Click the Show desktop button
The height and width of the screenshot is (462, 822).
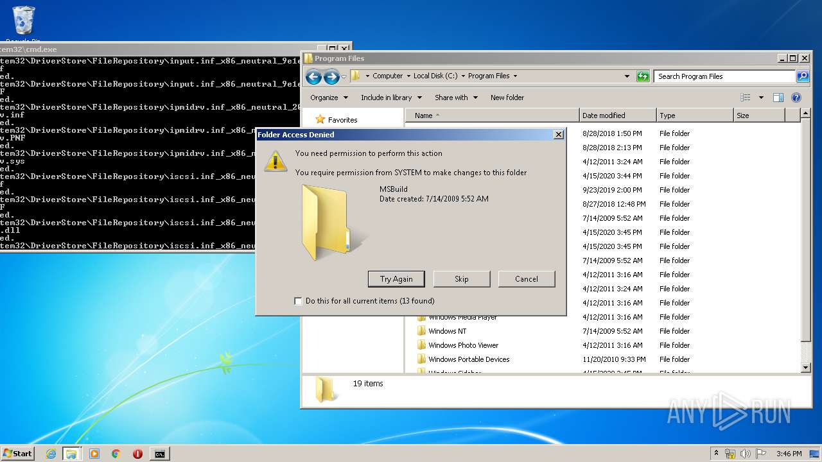click(816, 454)
